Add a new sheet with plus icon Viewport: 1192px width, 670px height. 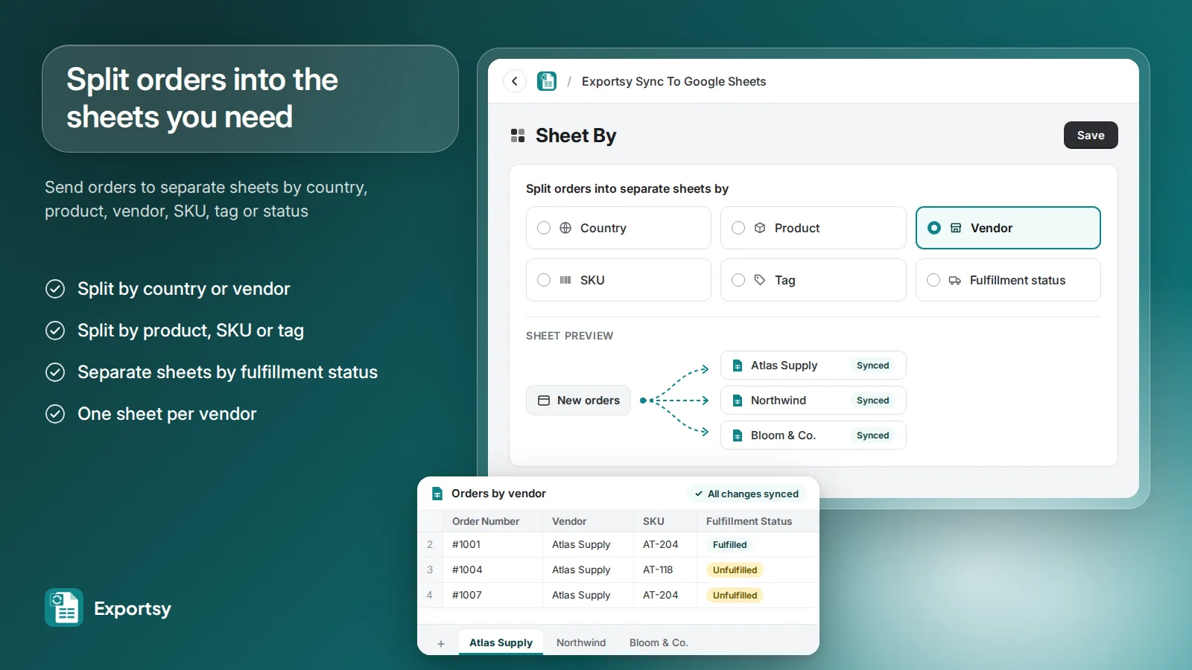pos(441,643)
